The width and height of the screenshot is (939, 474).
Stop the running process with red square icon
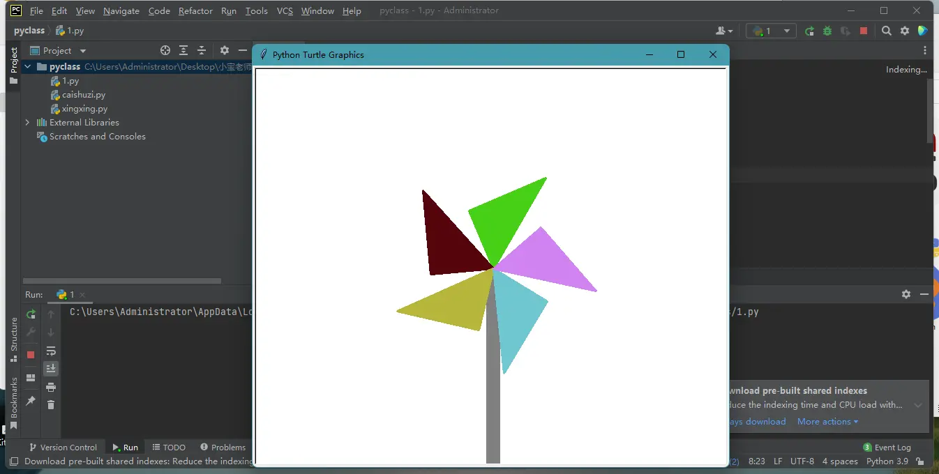click(31, 354)
